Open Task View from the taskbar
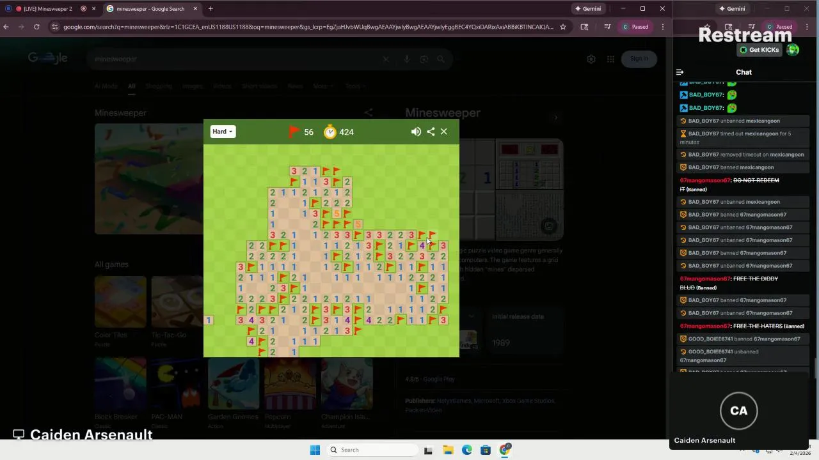Viewport: 819px width, 460px height. click(x=428, y=450)
